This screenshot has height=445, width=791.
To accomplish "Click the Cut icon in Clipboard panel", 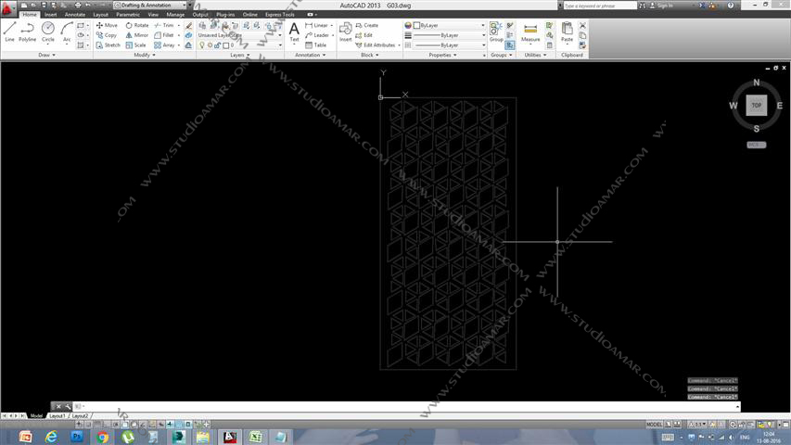I will click(582, 25).
